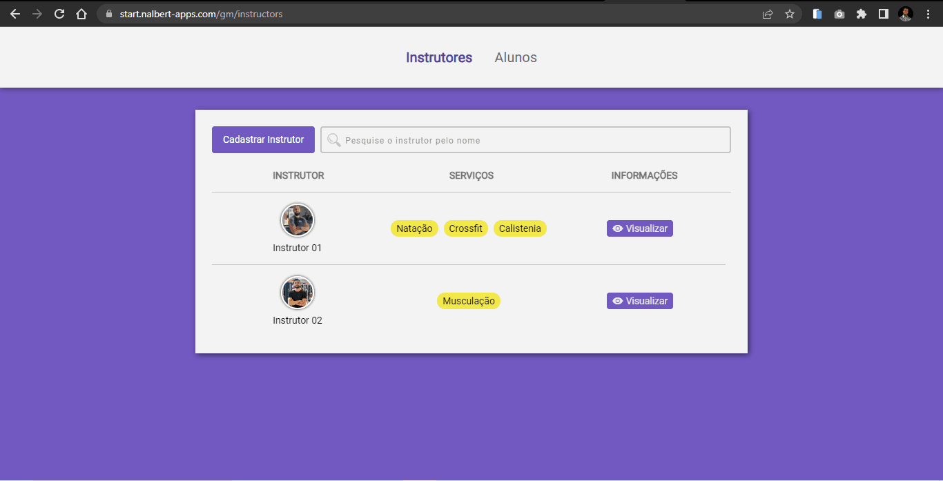Image resolution: width=943 pixels, height=481 pixels.
Task: Open the browser side panel icon
Action: (x=883, y=14)
